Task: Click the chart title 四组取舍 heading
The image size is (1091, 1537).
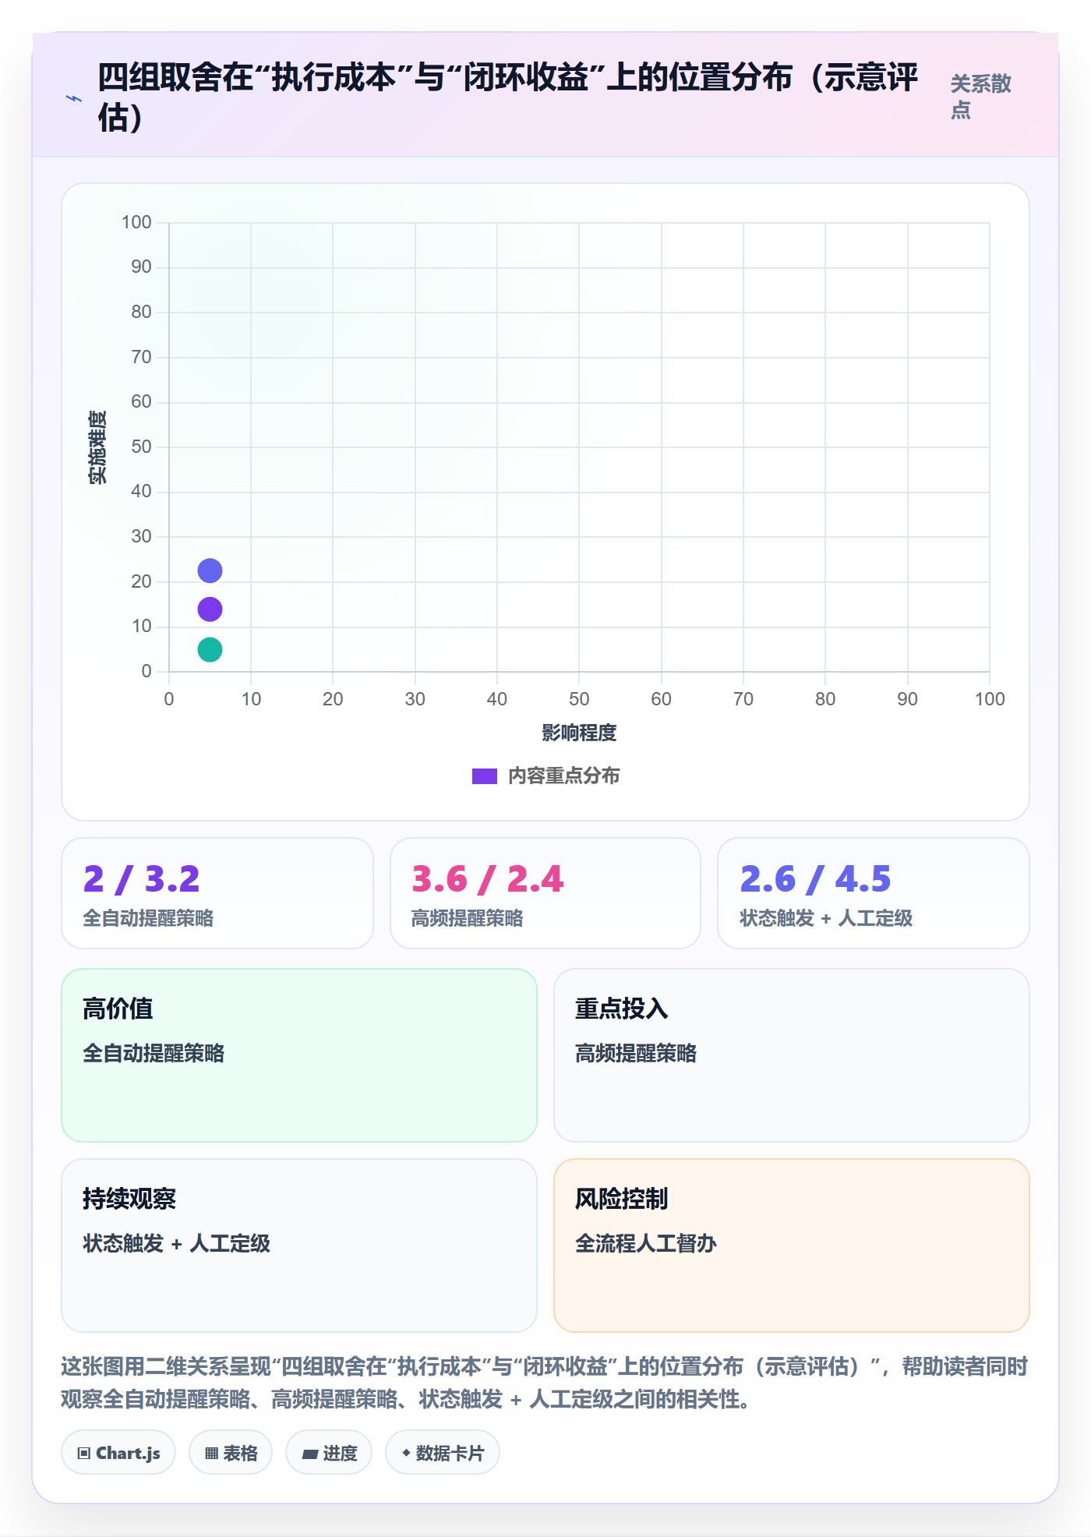Action: click(x=508, y=97)
